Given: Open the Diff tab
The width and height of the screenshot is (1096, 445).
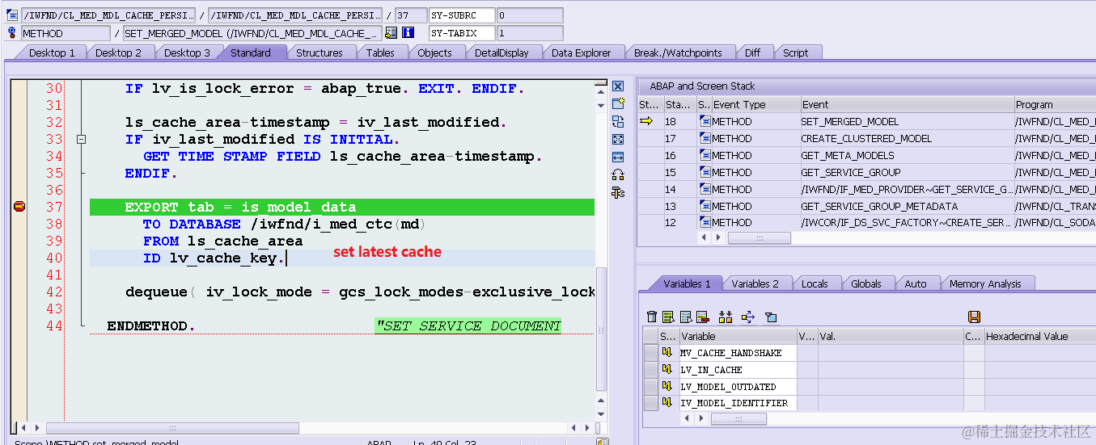Looking at the screenshot, I should tap(752, 52).
